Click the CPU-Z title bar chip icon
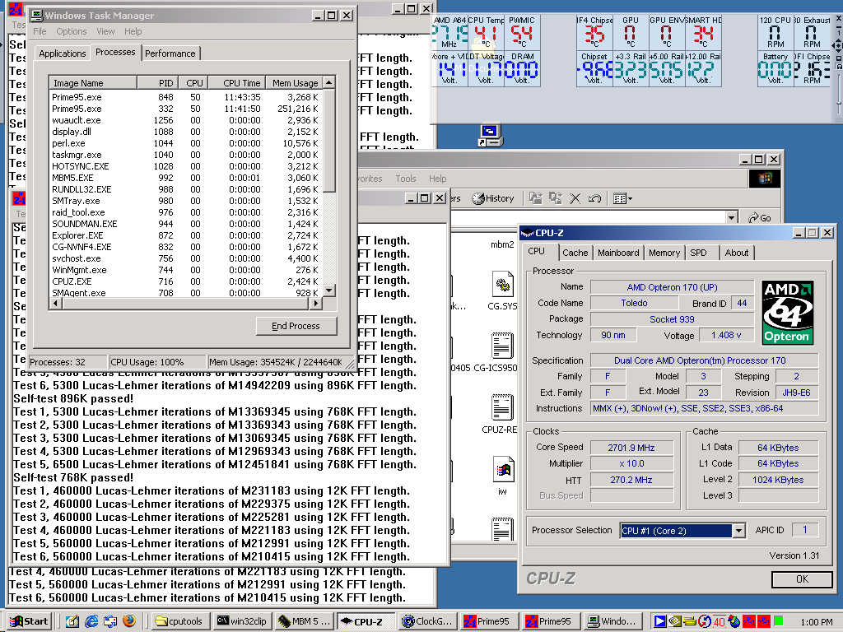 click(x=528, y=233)
